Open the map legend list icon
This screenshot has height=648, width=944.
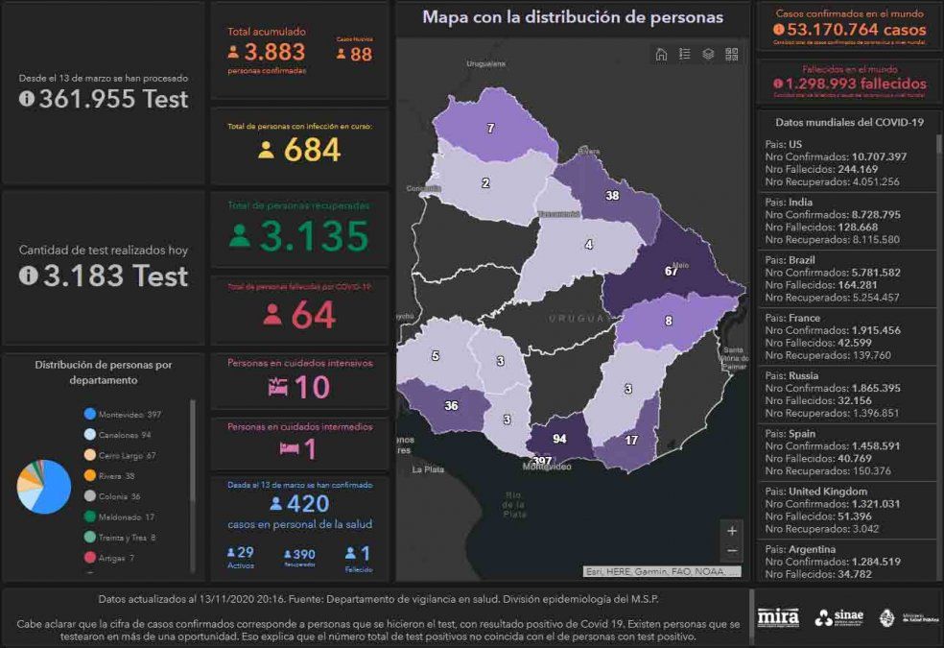point(684,55)
